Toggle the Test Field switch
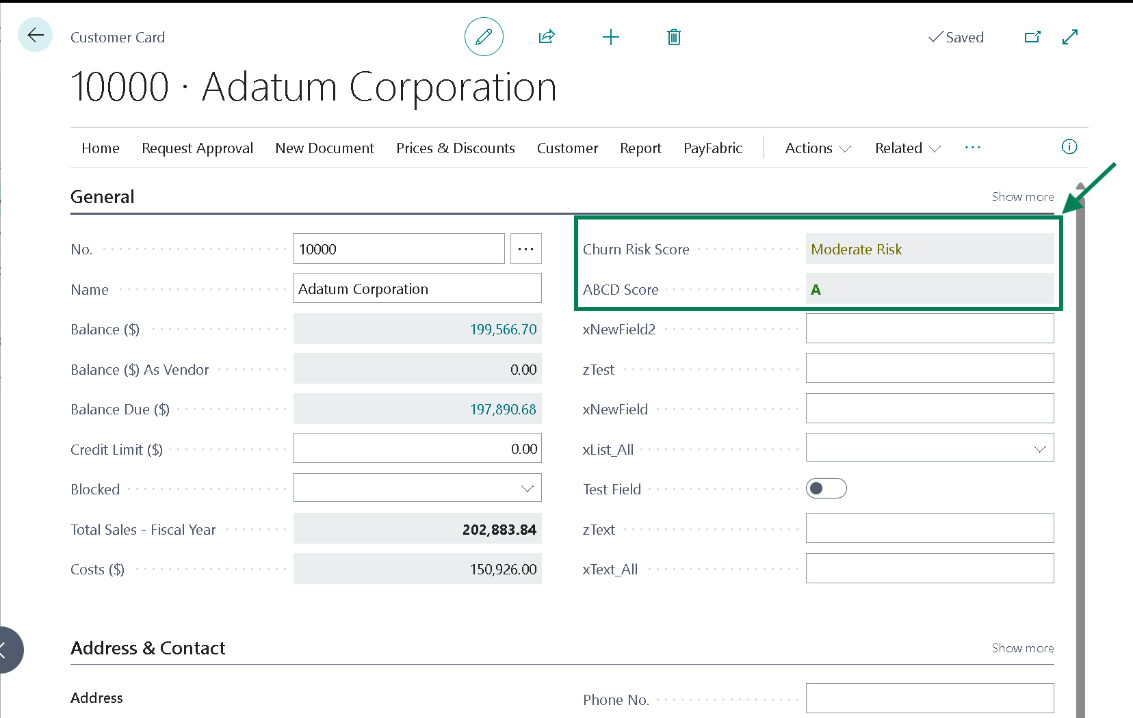 coord(826,488)
